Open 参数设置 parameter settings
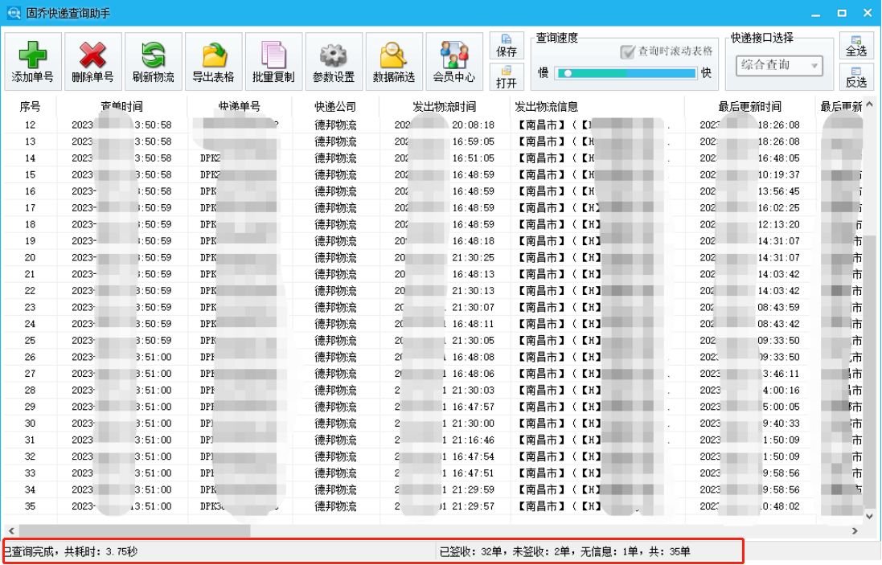The width and height of the screenshot is (882, 565). (x=334, y=60)
